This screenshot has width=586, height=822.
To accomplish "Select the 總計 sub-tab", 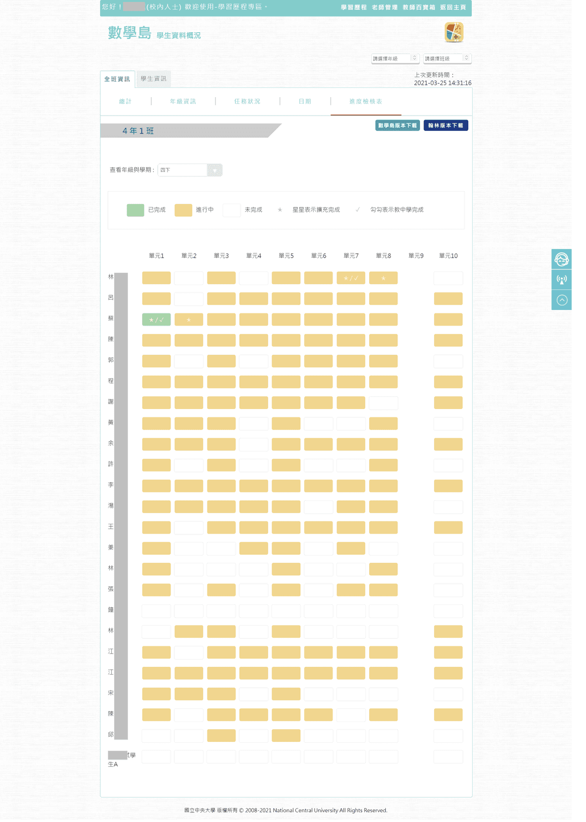I will (126, 102).
